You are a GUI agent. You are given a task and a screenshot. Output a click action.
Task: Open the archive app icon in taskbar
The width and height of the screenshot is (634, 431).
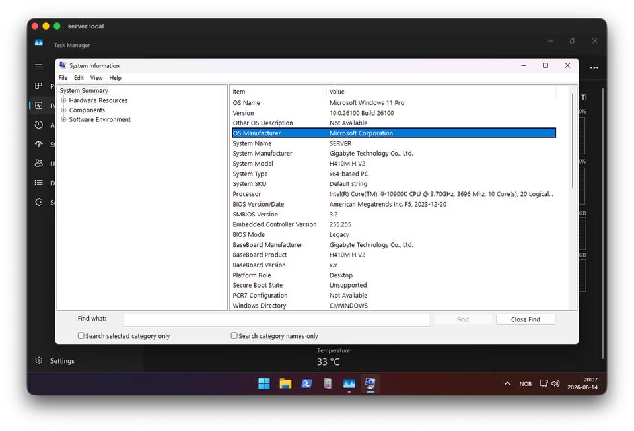point(328,383)
